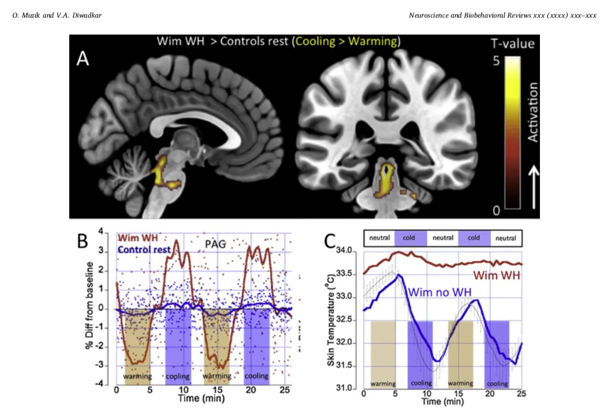This screenshot has width=604, height=414.
Task: Select the panel letter "B"
Action: 83,241
